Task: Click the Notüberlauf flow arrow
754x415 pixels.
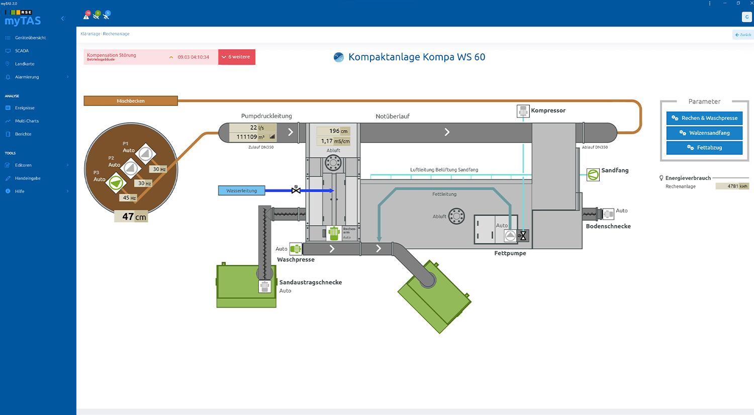Action: pyautogui.click(x=447, y=132)
